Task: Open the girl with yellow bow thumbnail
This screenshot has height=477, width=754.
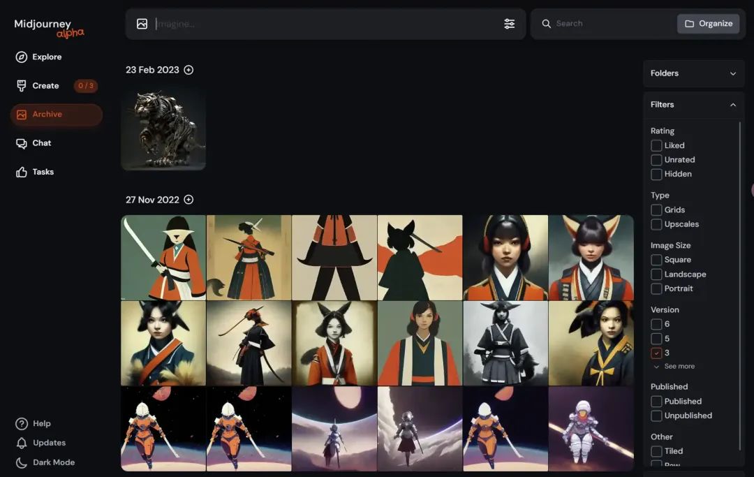Action: pos(591,344)
